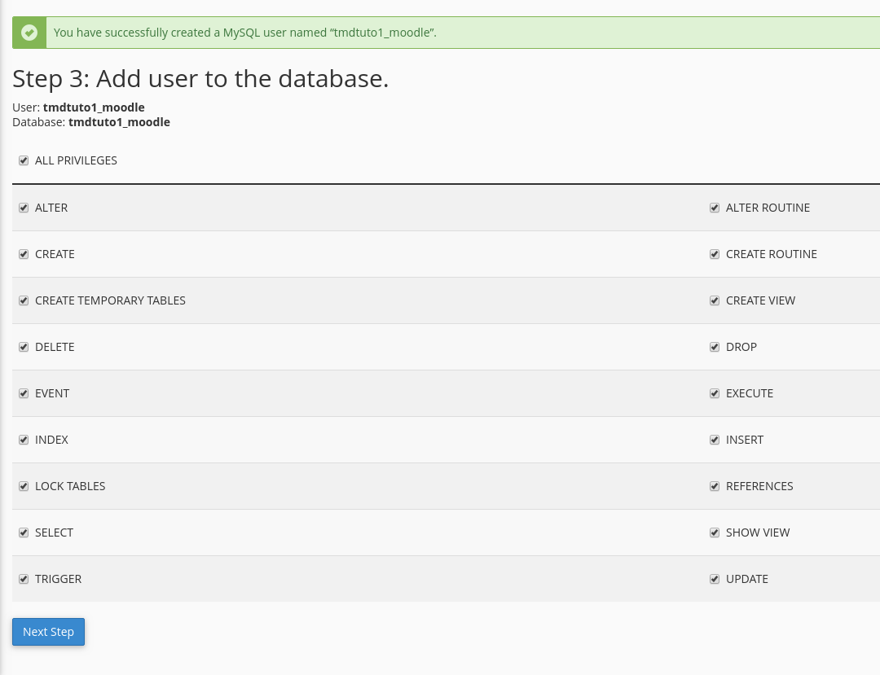
Task: Disable the DROP privilege
Action: [x=715, y=347]
